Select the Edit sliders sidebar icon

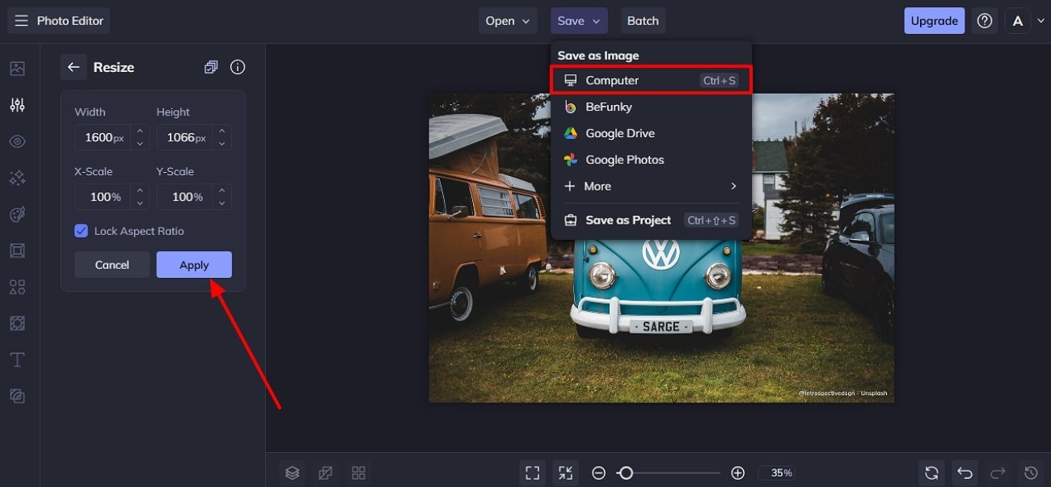pyautogui.click(x=17, y=105)
